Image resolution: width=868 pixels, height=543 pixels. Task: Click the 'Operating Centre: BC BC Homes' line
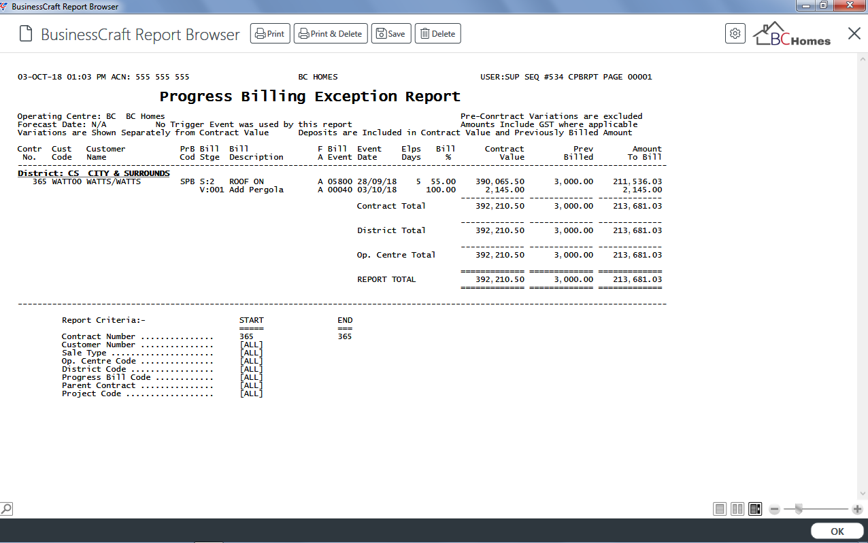tap(91, 116)
